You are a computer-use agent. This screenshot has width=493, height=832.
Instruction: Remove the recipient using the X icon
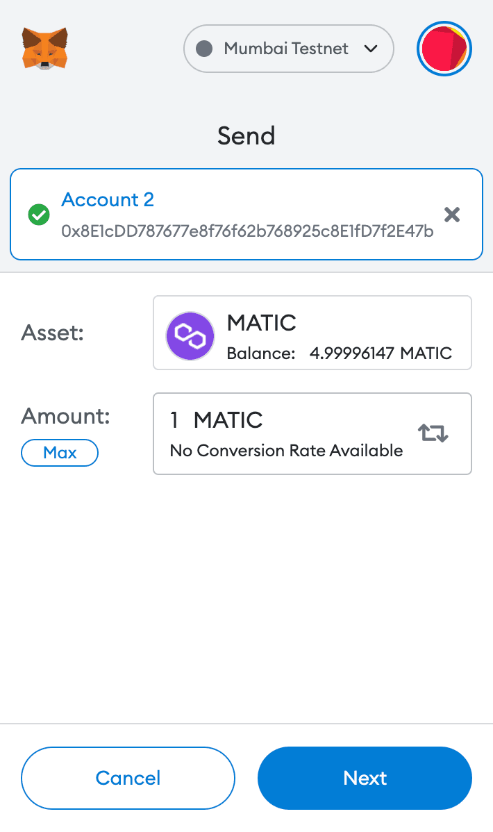[452, 215]
